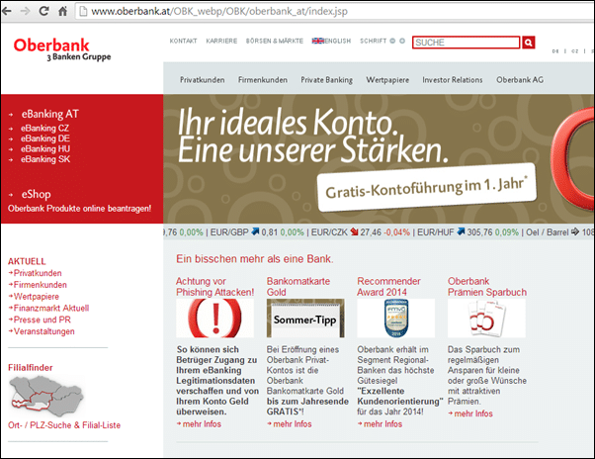Open Bankomatkarte Gold headline
The width and height of the screenshot is (595, 459).
tap(298, 287)
